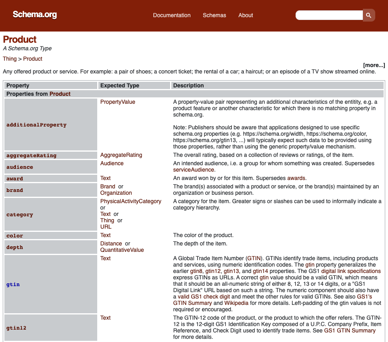Image resolution: width=388 pixels, height=342 pixels.
Task: Follow the gtin12 link in gtin description
Action: (213, 271)
